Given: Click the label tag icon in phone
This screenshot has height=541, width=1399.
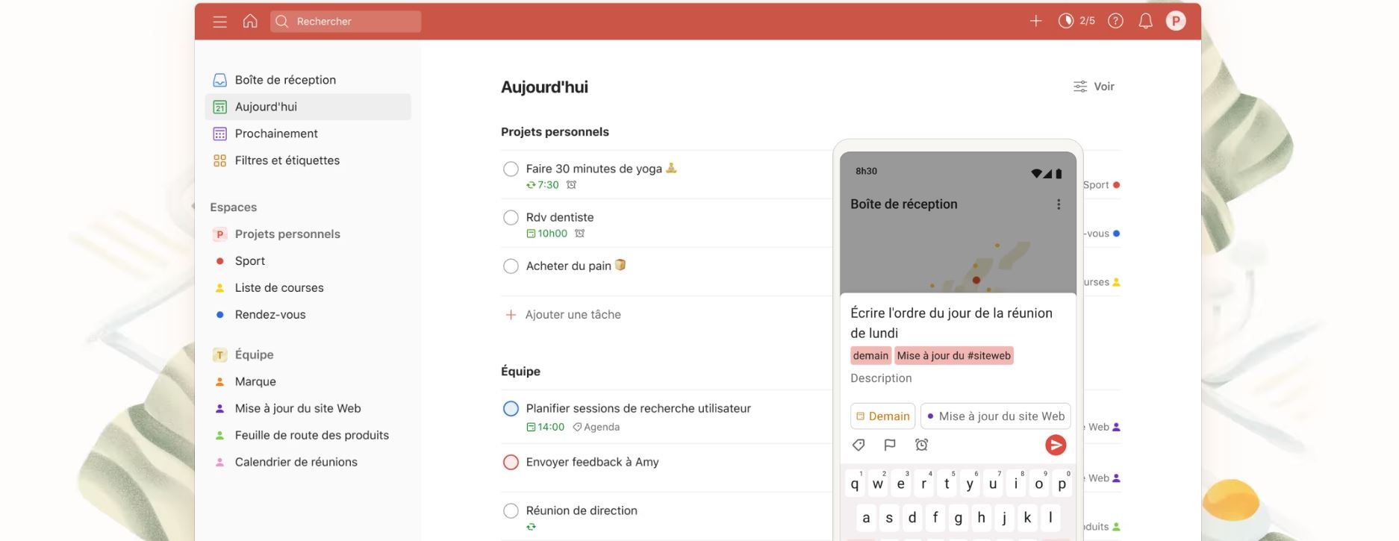Looking at the screenshot, I should coord(859,445).
